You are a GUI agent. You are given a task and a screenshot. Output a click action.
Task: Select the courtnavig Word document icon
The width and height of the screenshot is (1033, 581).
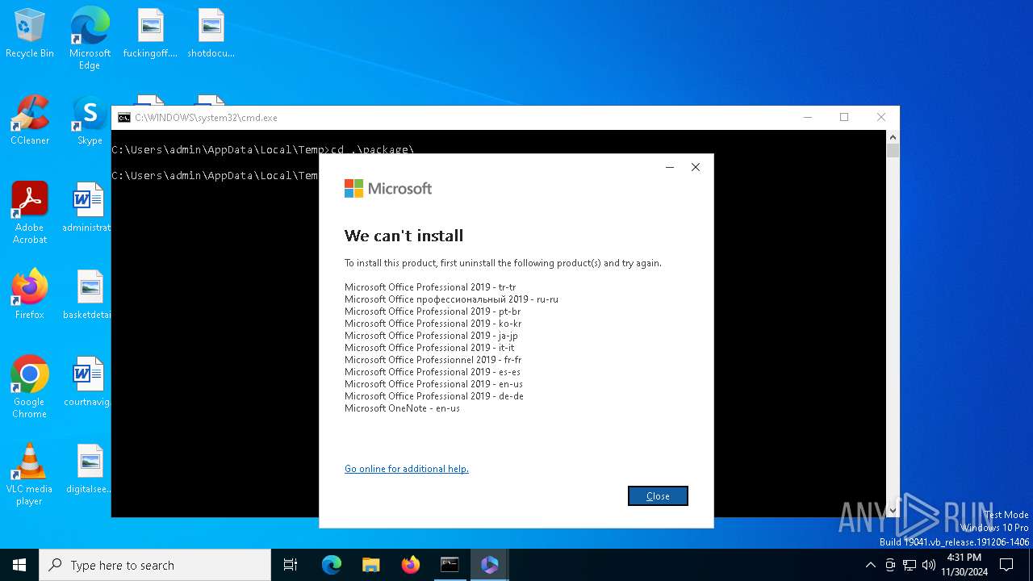pyautogui.click(x=87, y=382)
